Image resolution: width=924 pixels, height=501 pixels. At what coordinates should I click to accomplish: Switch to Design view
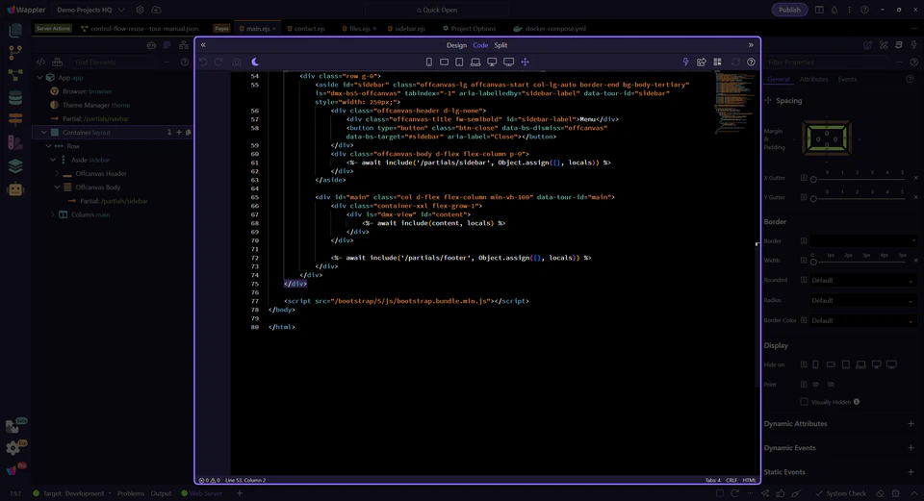[x=456, y=45]
